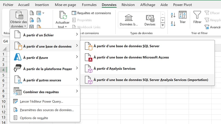
Task: Click the From Picture table-camera icon
Action: [x=39, y=13]
